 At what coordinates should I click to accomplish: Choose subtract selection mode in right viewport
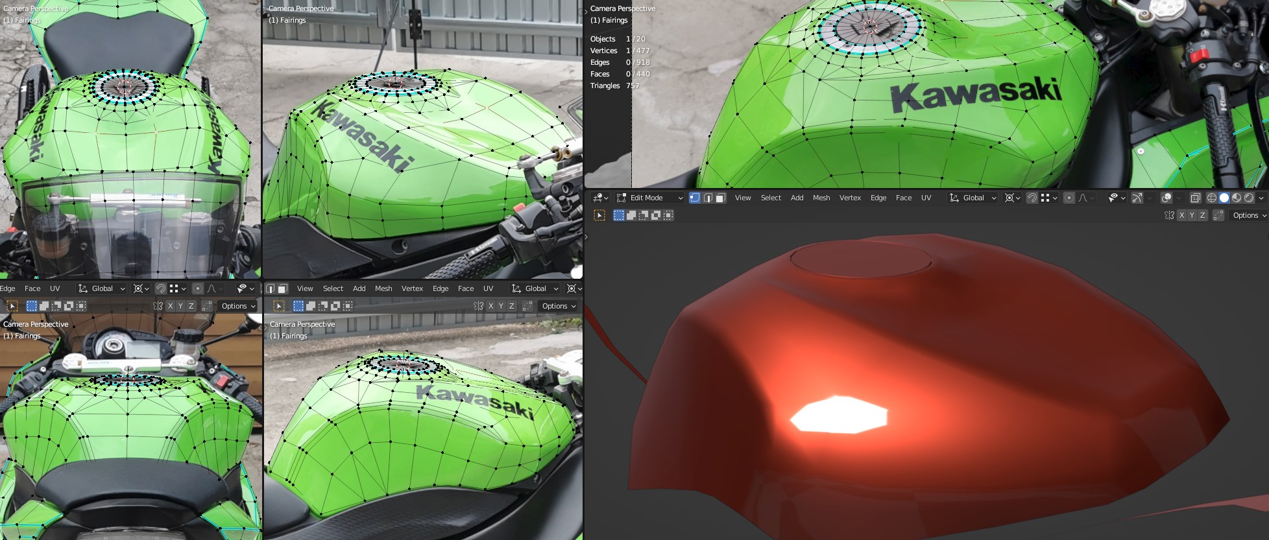(x=644, y=215)
